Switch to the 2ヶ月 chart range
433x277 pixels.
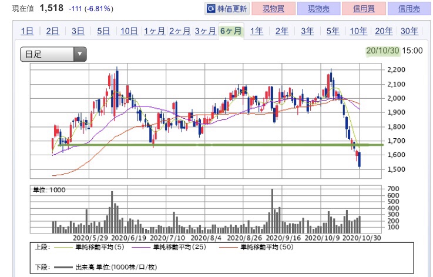pyautogui.click(x=180, y=31)
